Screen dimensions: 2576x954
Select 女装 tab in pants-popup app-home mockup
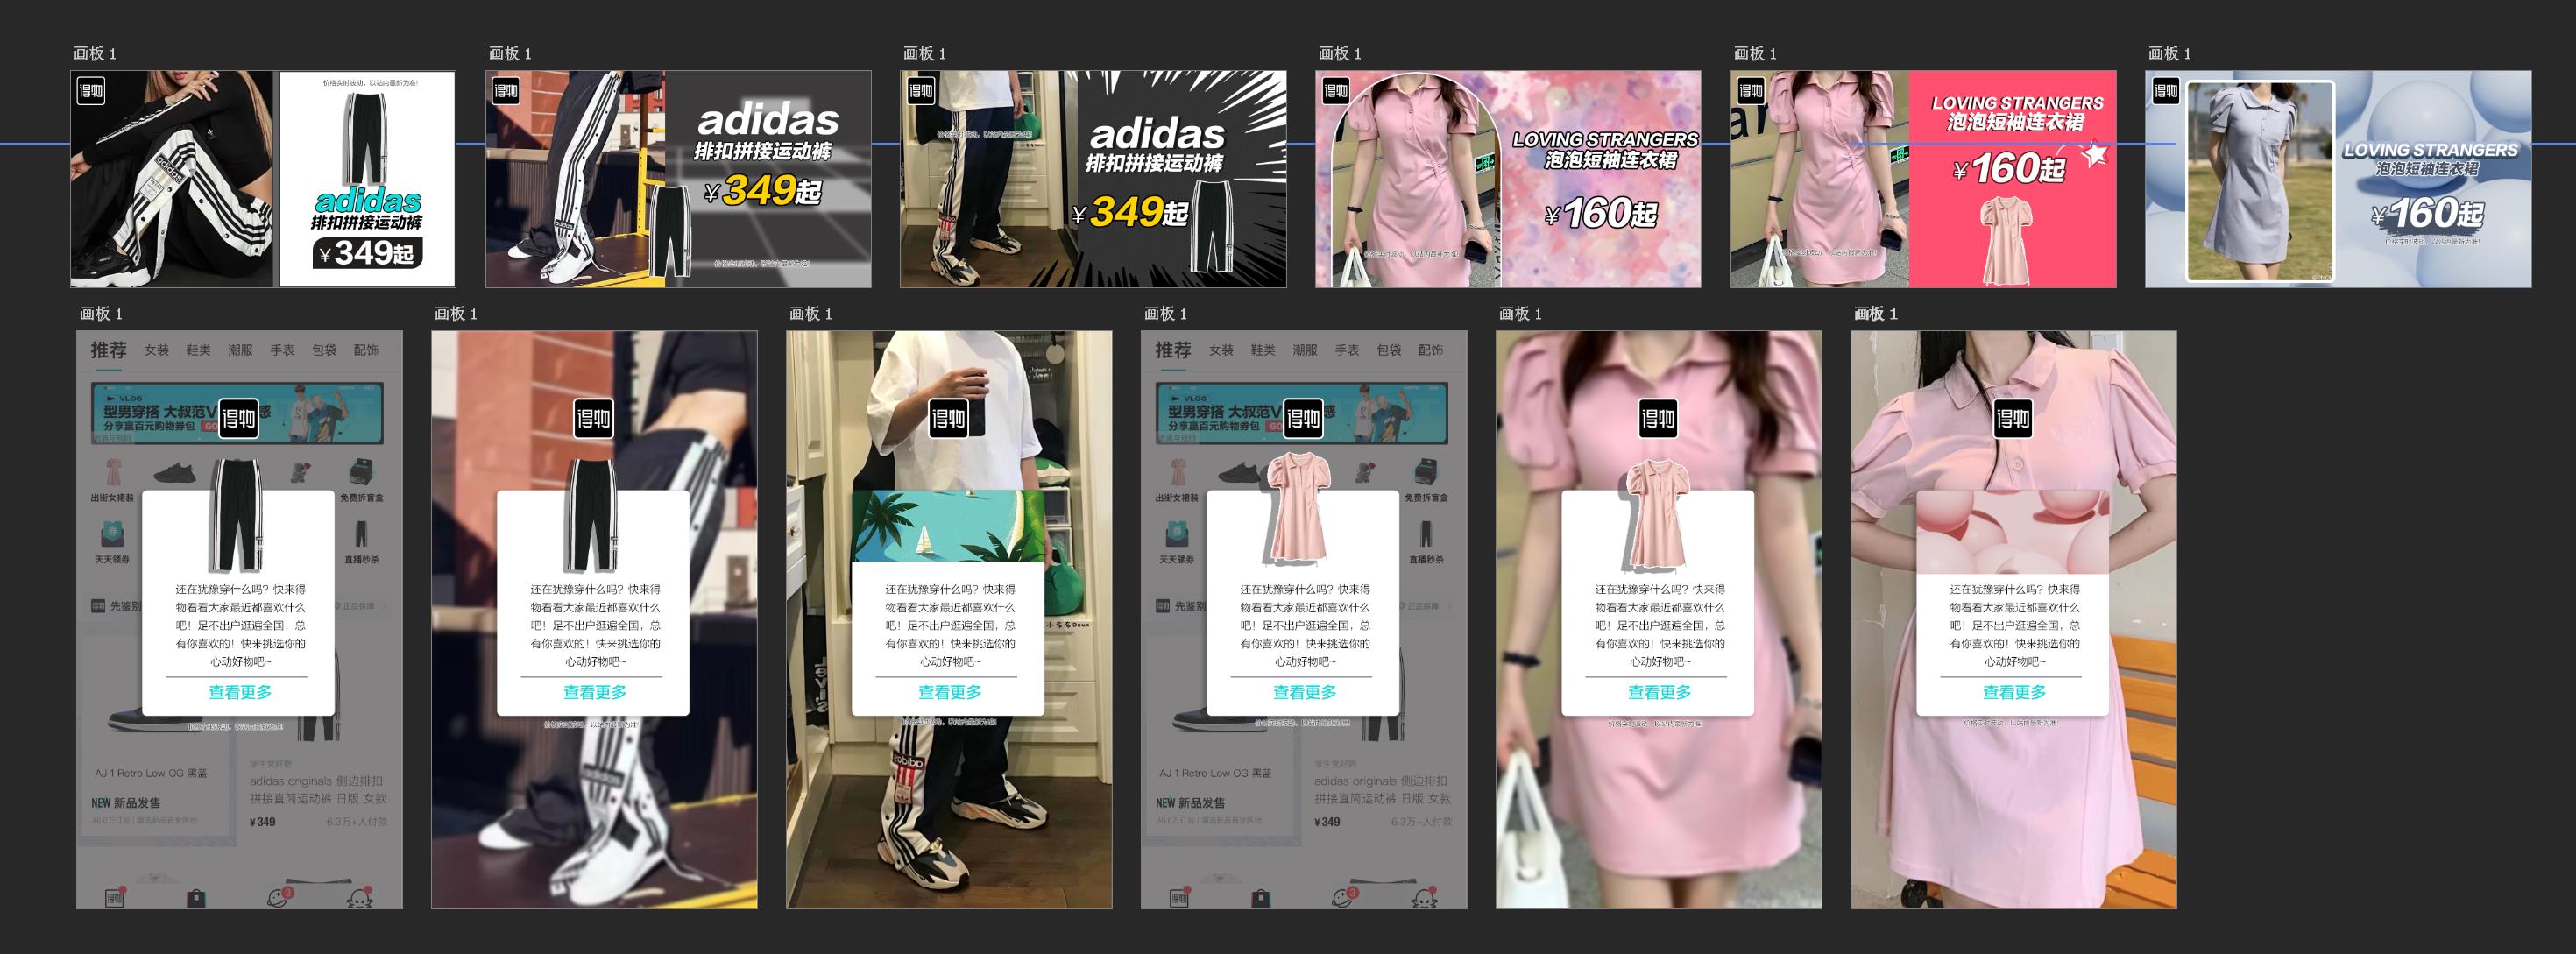157,350
